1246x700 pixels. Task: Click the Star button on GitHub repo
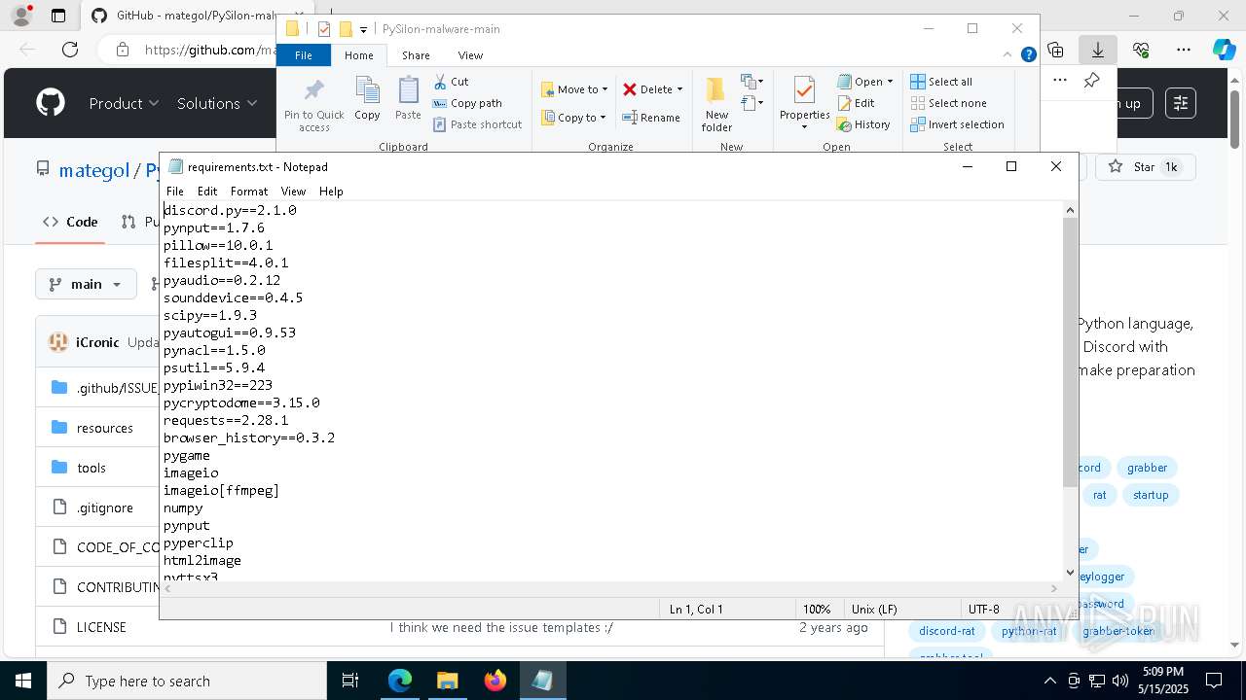pos(1145,167)
